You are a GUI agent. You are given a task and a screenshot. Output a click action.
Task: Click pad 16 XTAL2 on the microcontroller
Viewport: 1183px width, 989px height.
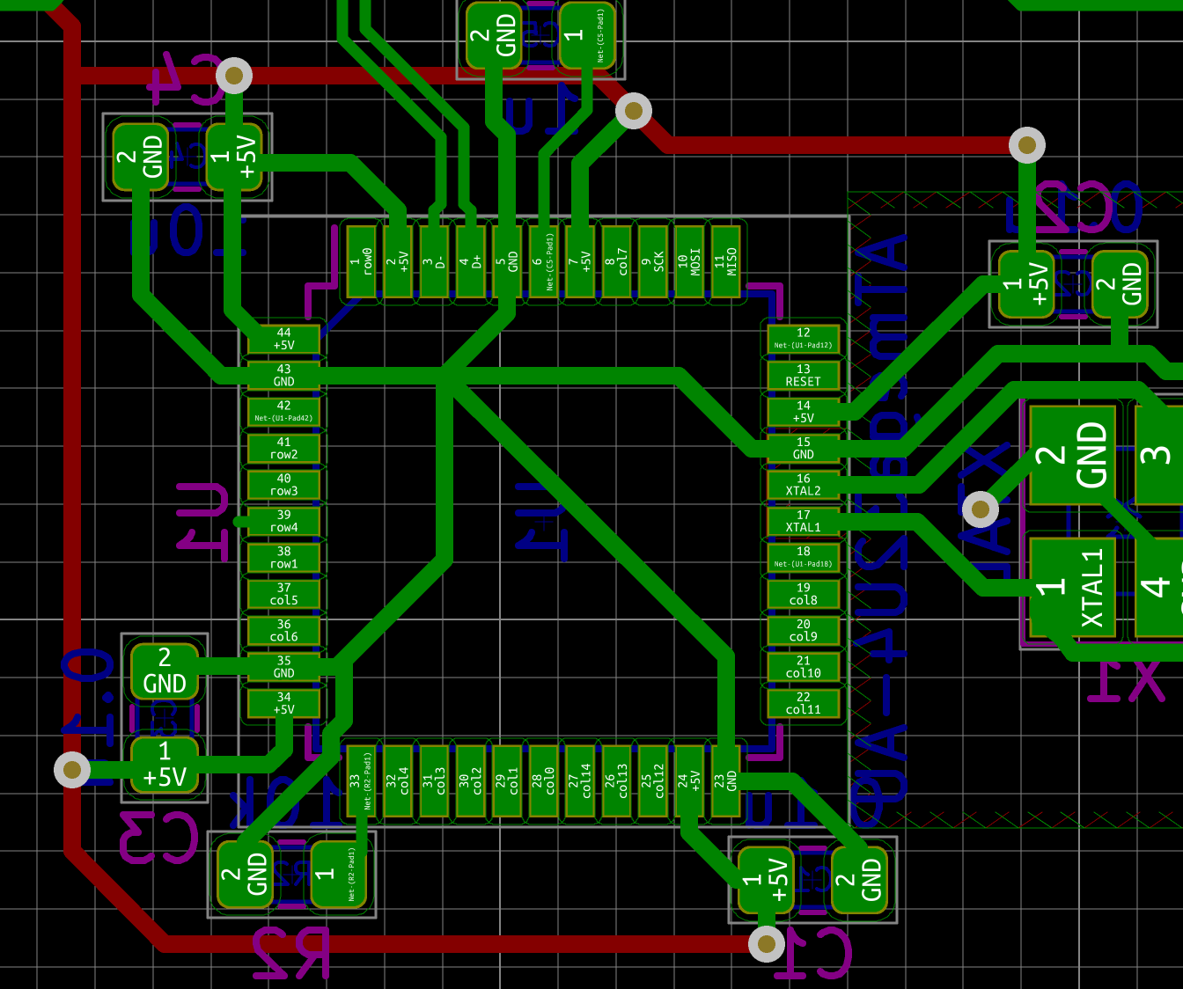point(803,485)
